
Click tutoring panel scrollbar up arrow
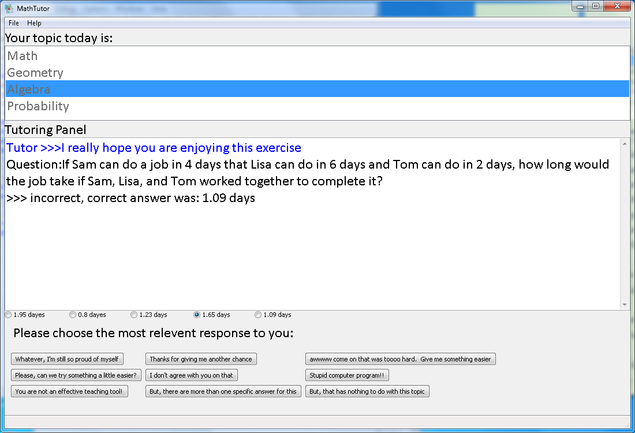(x=625, y=143)
